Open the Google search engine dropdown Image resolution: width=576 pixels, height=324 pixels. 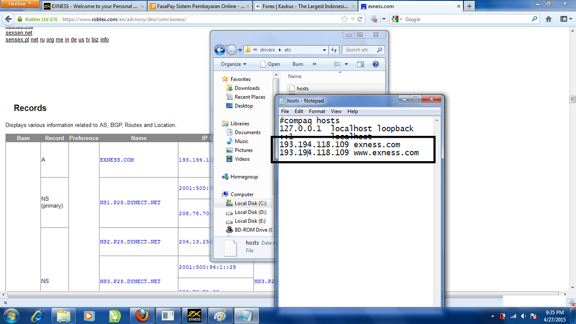[396, 19]
